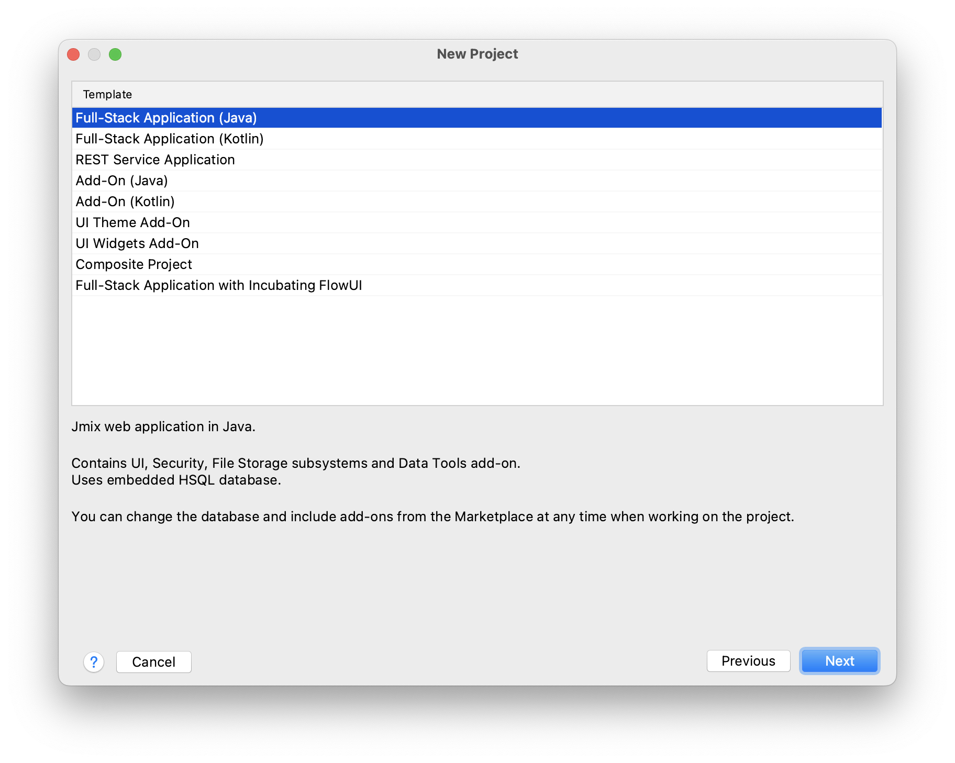This screenshot has height=763, width=955.
Task: Click the Template column header
Action: tap(477, 95)
